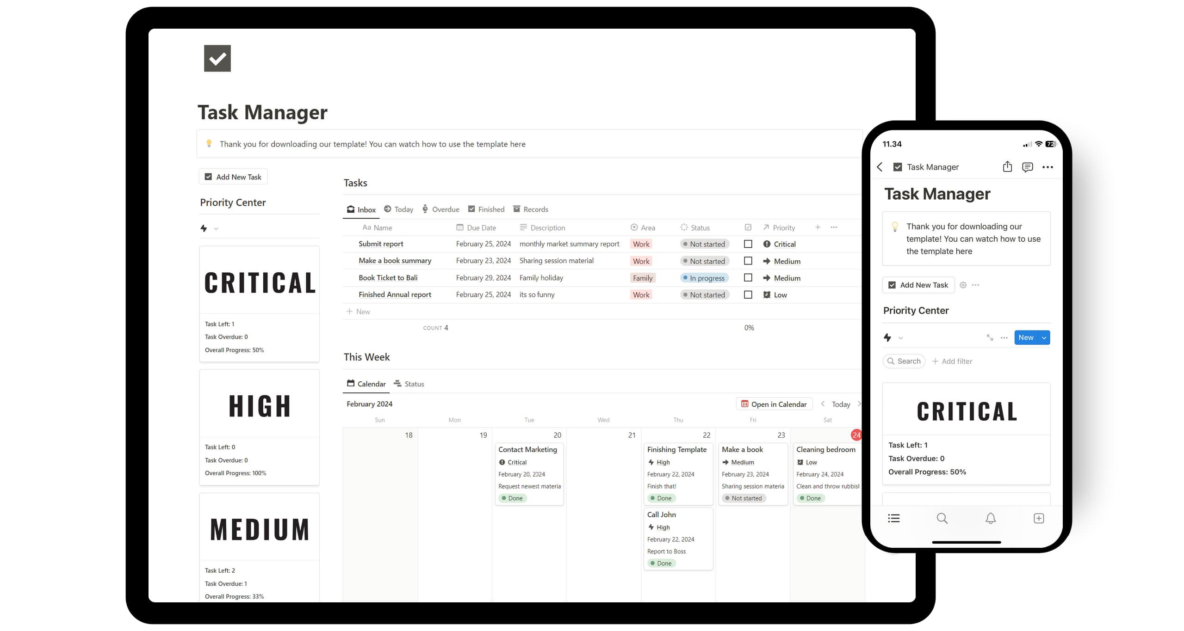Open Calendar view in This Week
This screenshot has width=1184, height=631.
point(365,384)
